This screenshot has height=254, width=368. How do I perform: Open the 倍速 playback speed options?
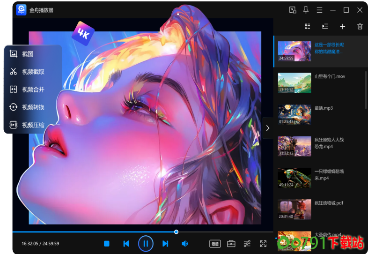[x=215, y=244]
